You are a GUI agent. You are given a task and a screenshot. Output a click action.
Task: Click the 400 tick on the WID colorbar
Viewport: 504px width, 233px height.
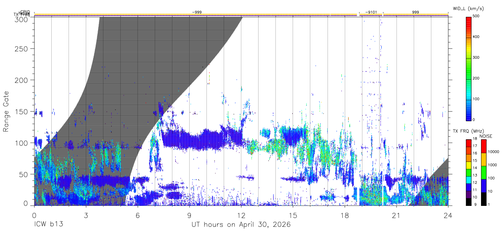point(476,37)
